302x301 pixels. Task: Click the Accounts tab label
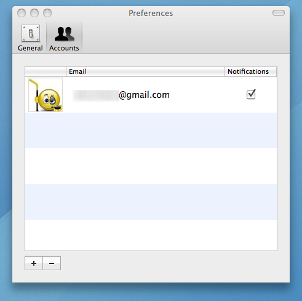(64, 48)
